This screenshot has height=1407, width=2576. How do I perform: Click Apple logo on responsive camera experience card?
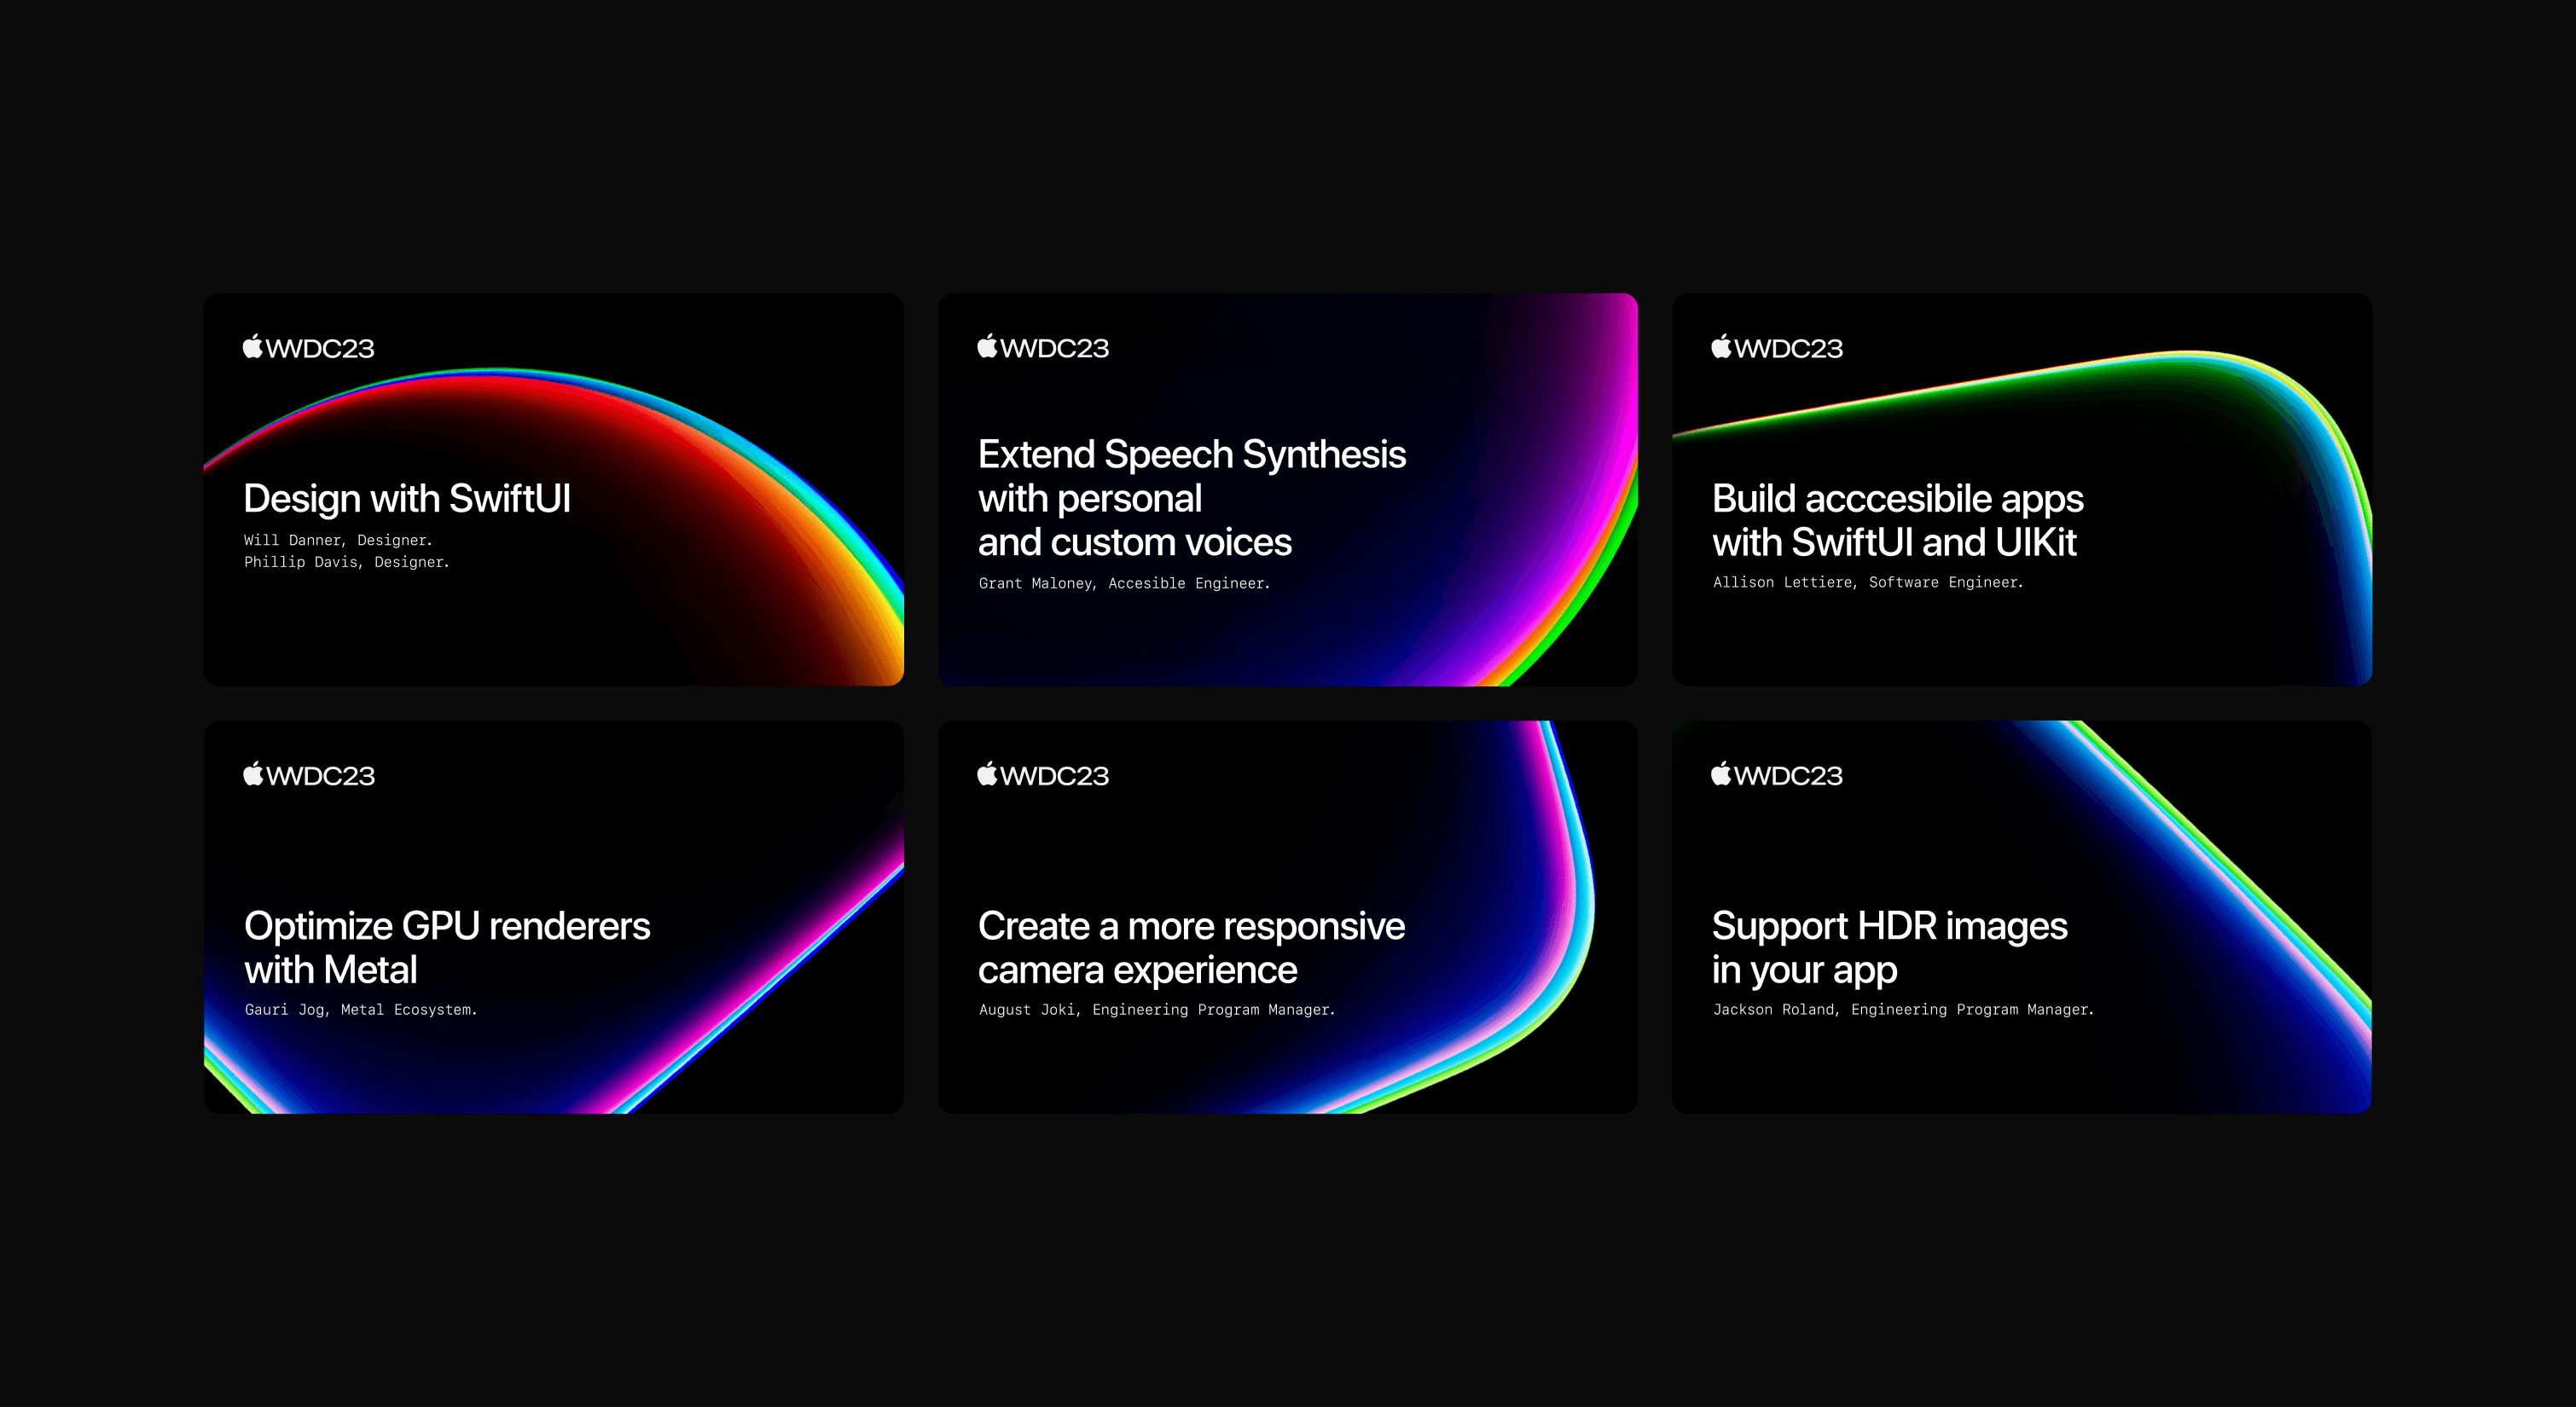tap(987, 773)
